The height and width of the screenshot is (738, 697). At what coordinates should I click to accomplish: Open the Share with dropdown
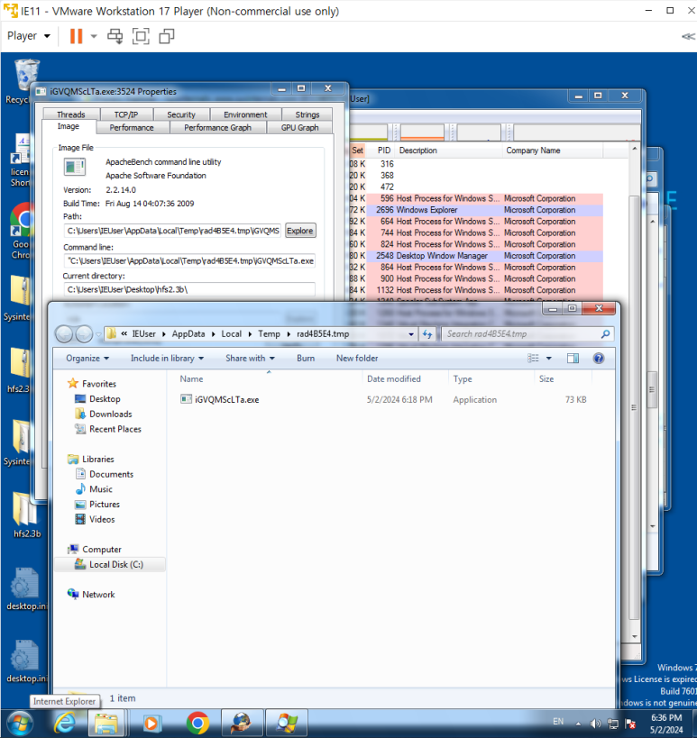click(x=250, y=358)
